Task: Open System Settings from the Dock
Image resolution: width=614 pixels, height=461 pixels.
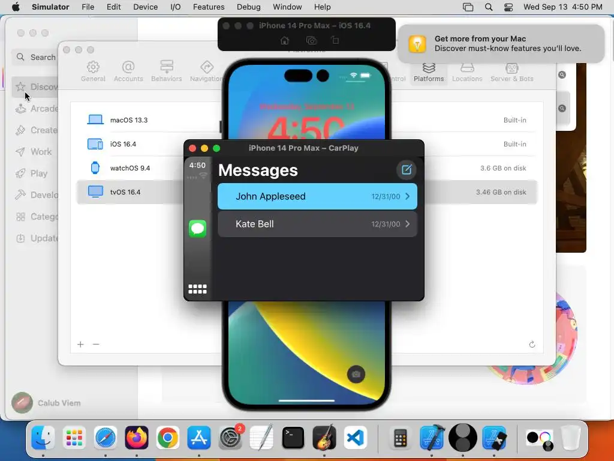Action: point(230,438)
